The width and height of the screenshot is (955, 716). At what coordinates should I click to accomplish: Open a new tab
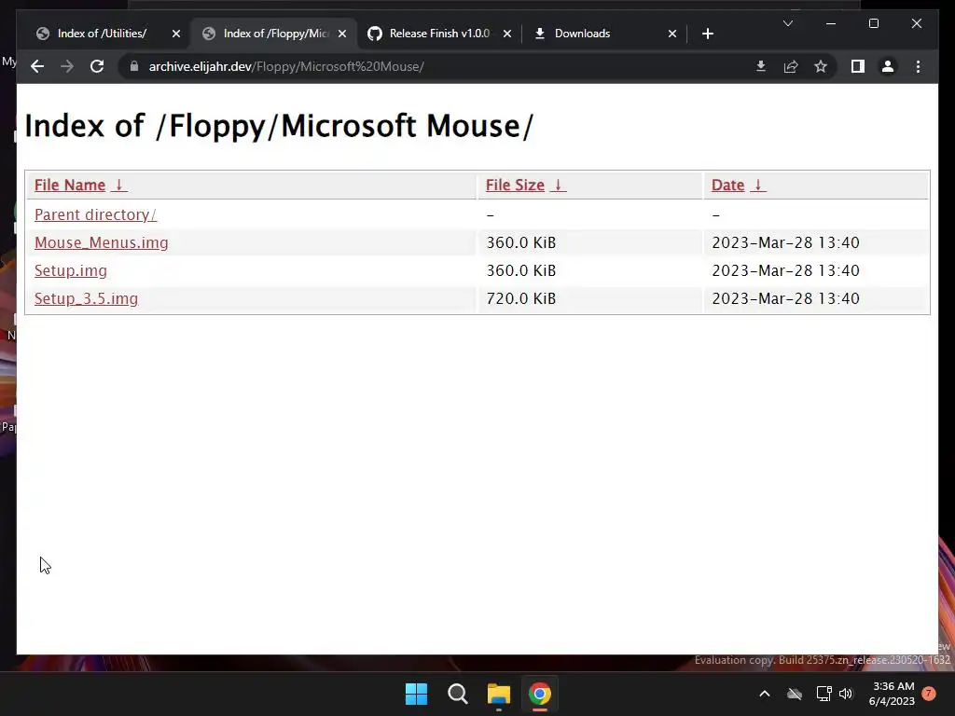(x=707, y=34)
